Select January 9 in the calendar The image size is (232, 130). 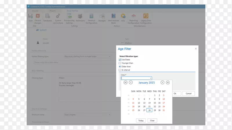tap(159, 99)
